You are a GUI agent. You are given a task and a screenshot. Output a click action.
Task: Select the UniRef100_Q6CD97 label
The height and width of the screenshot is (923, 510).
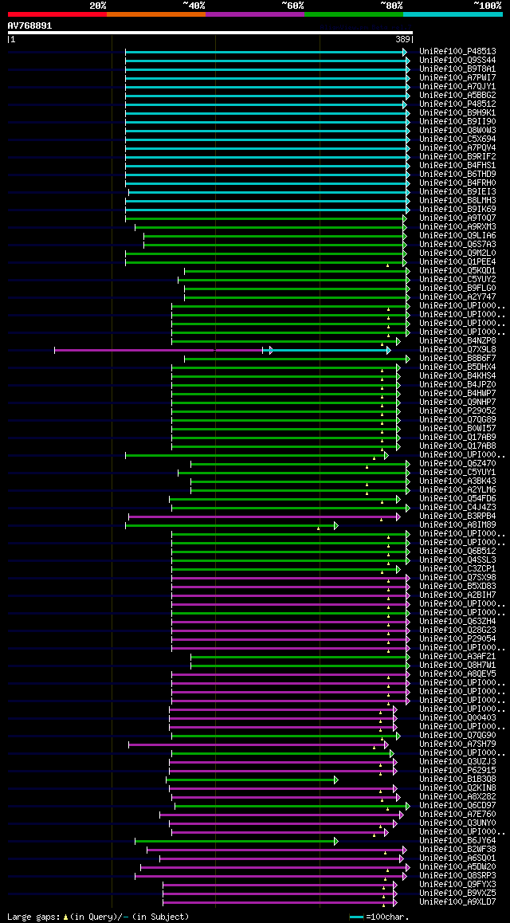tap(457, 805)
